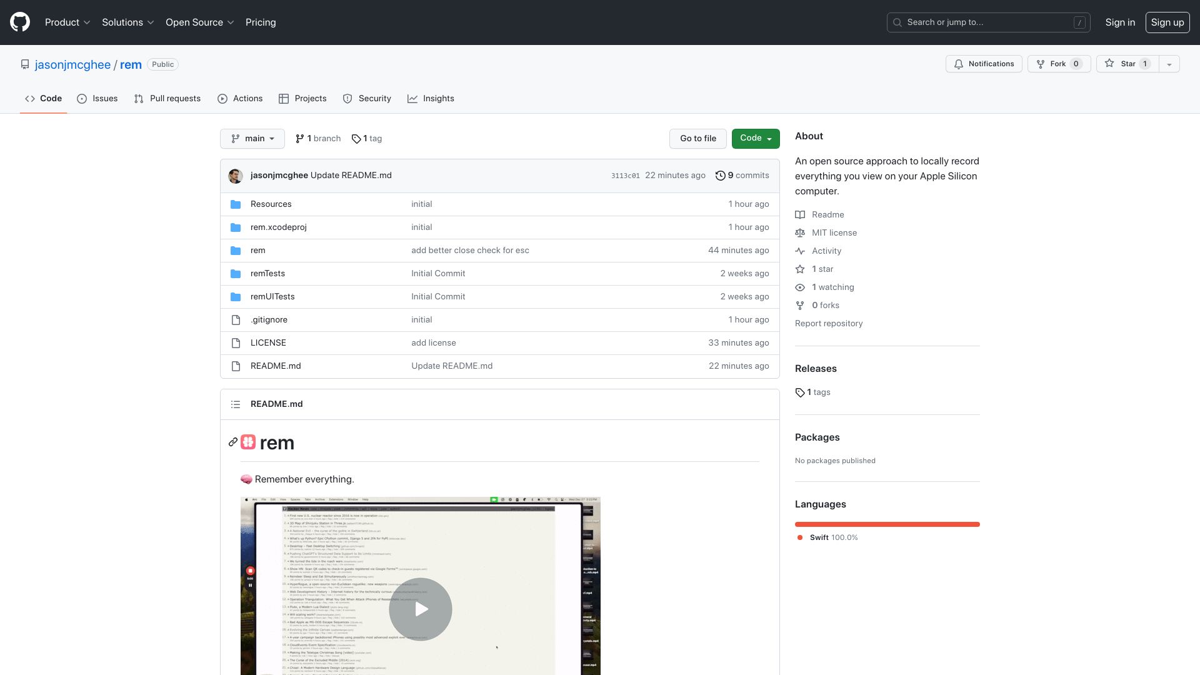This screenshot has height=675, width=1200.
Task: Fork the repository using Fork button
Action: pyautogui.click(x=1059, y=64)
